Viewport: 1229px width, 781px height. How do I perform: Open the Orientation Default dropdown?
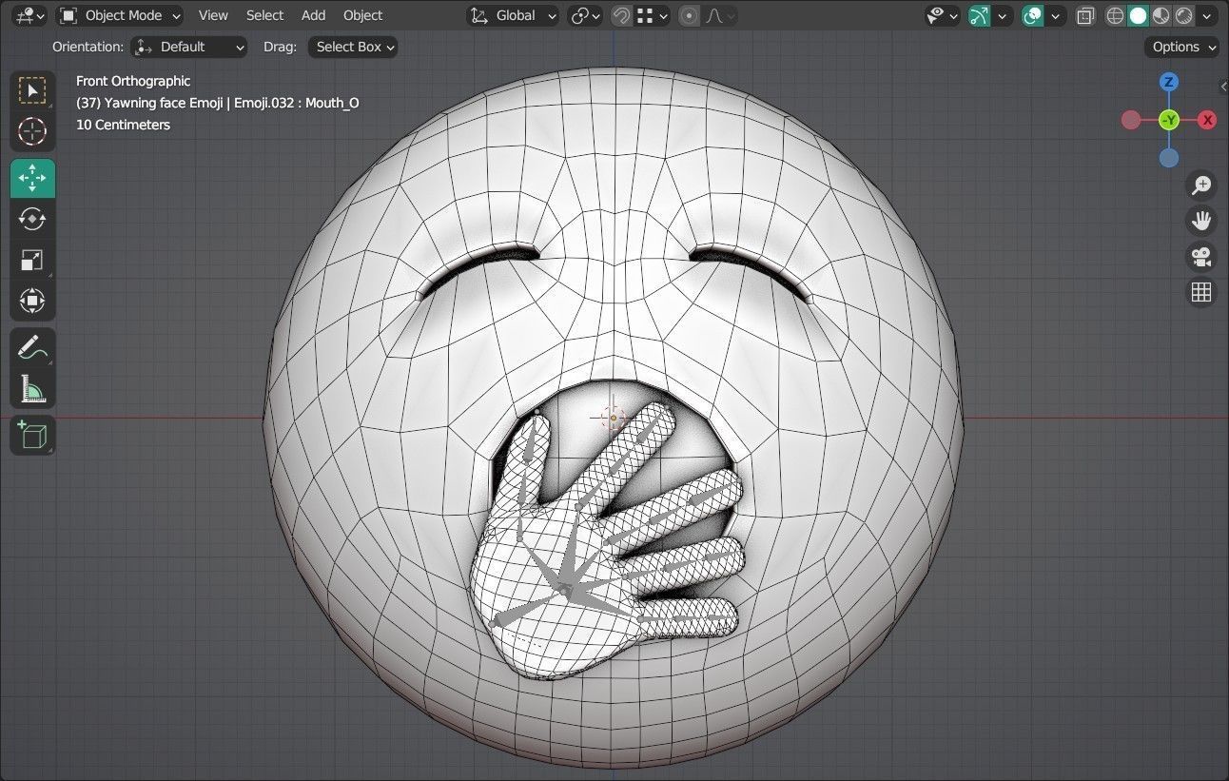[188, 47]
